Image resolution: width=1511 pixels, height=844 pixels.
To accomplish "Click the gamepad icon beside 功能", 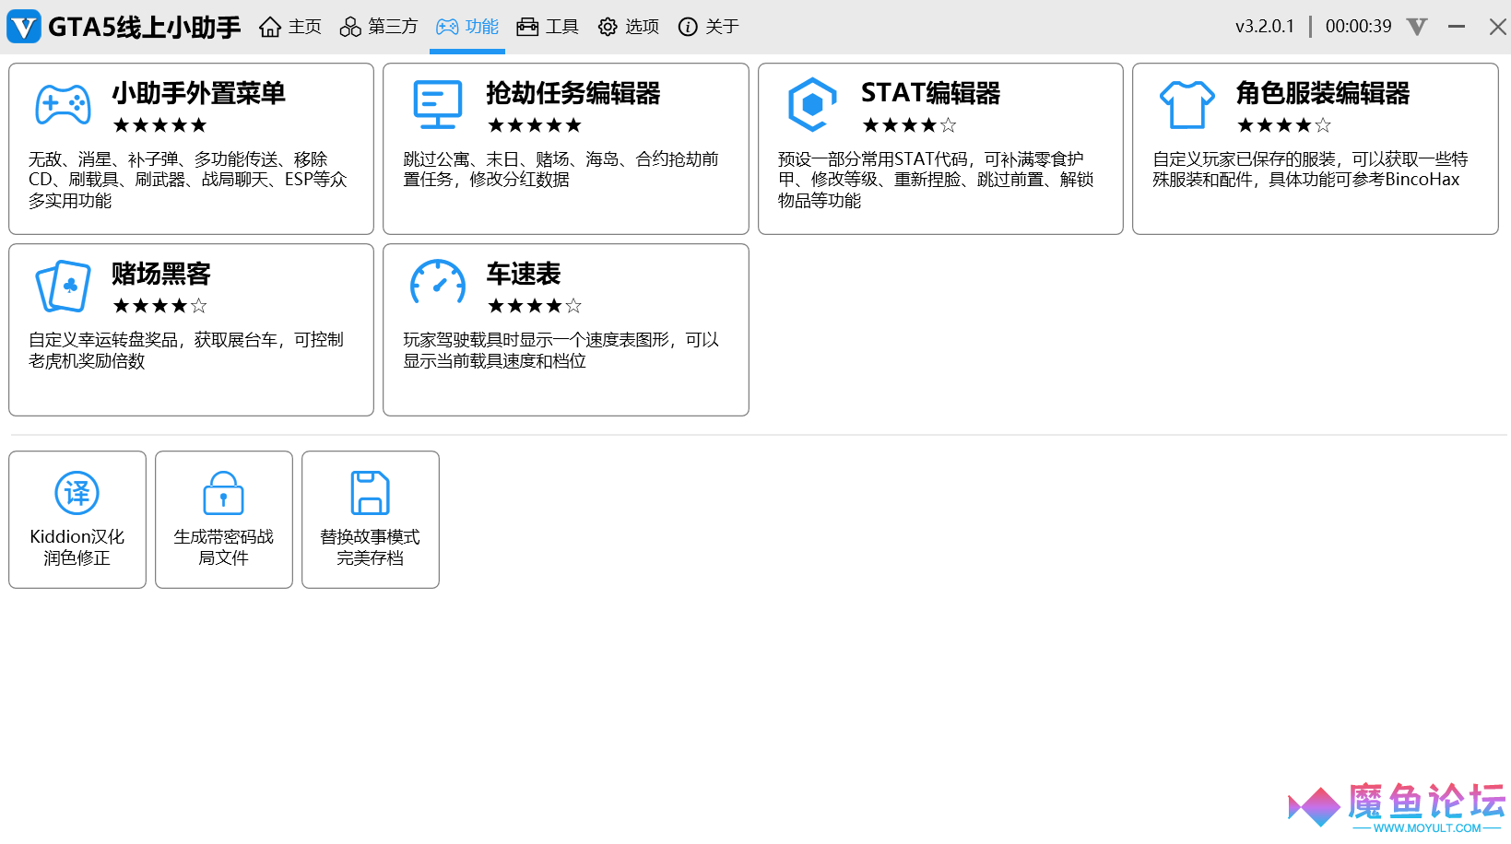I will pyautogui.click(x=447, y=27).
